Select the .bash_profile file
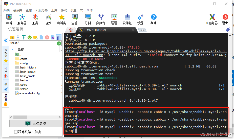234x139 pixels. coord(25,76)
